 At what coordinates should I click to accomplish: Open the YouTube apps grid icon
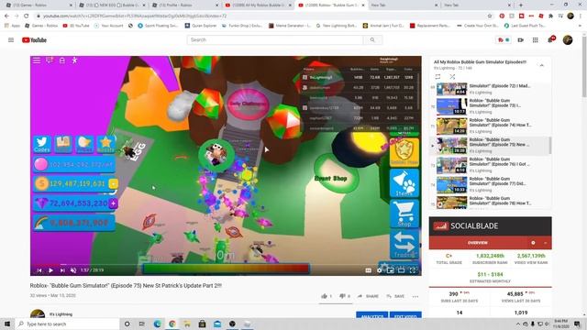click(x=536, y=40)
